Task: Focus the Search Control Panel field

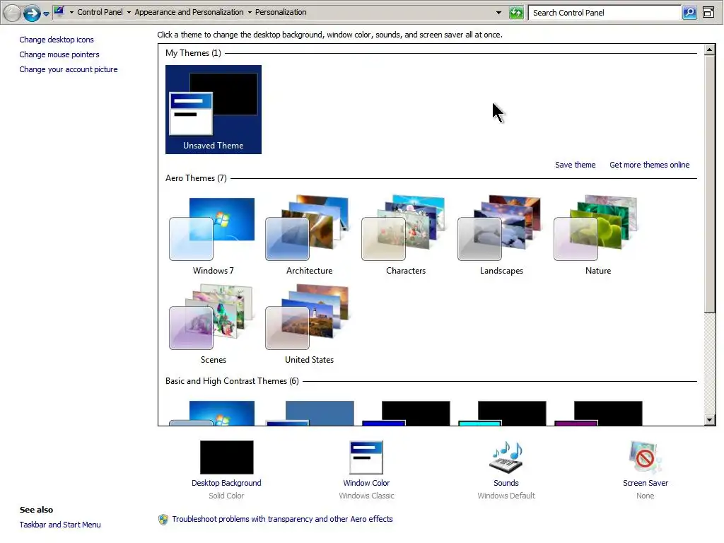Action: pyautogui.click(x=605, y=13)
